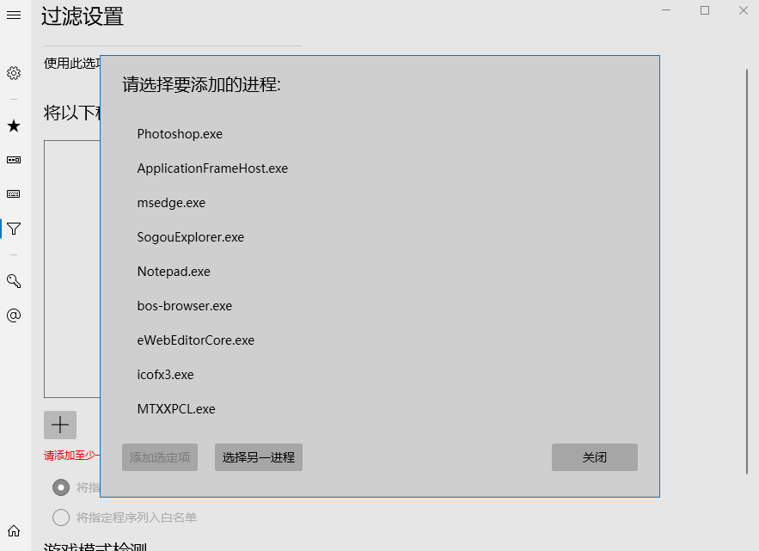Click the keyboard icon in sidebar
The image size is (759, 551).
pos(14,194)
